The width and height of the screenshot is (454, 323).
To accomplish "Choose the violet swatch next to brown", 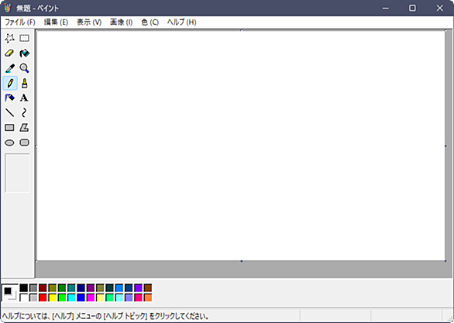I will tap(139, 288).
